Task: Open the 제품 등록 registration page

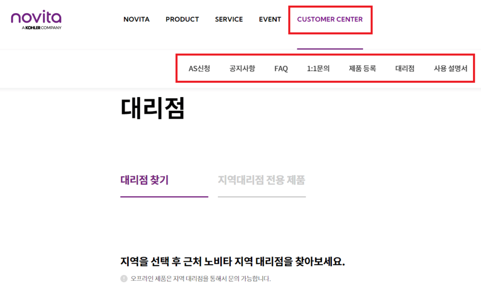Action: 362,69
